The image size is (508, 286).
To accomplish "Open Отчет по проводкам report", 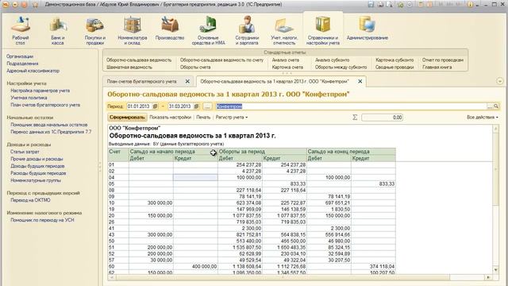I will 443,60.
